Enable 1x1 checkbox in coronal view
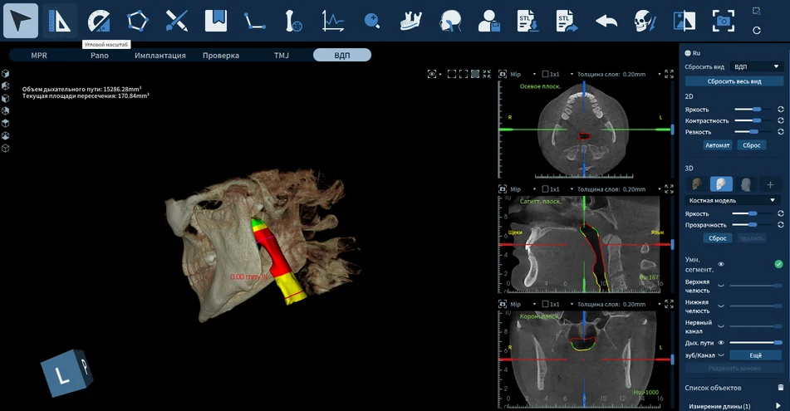790x411 pixels. (545, 304)
